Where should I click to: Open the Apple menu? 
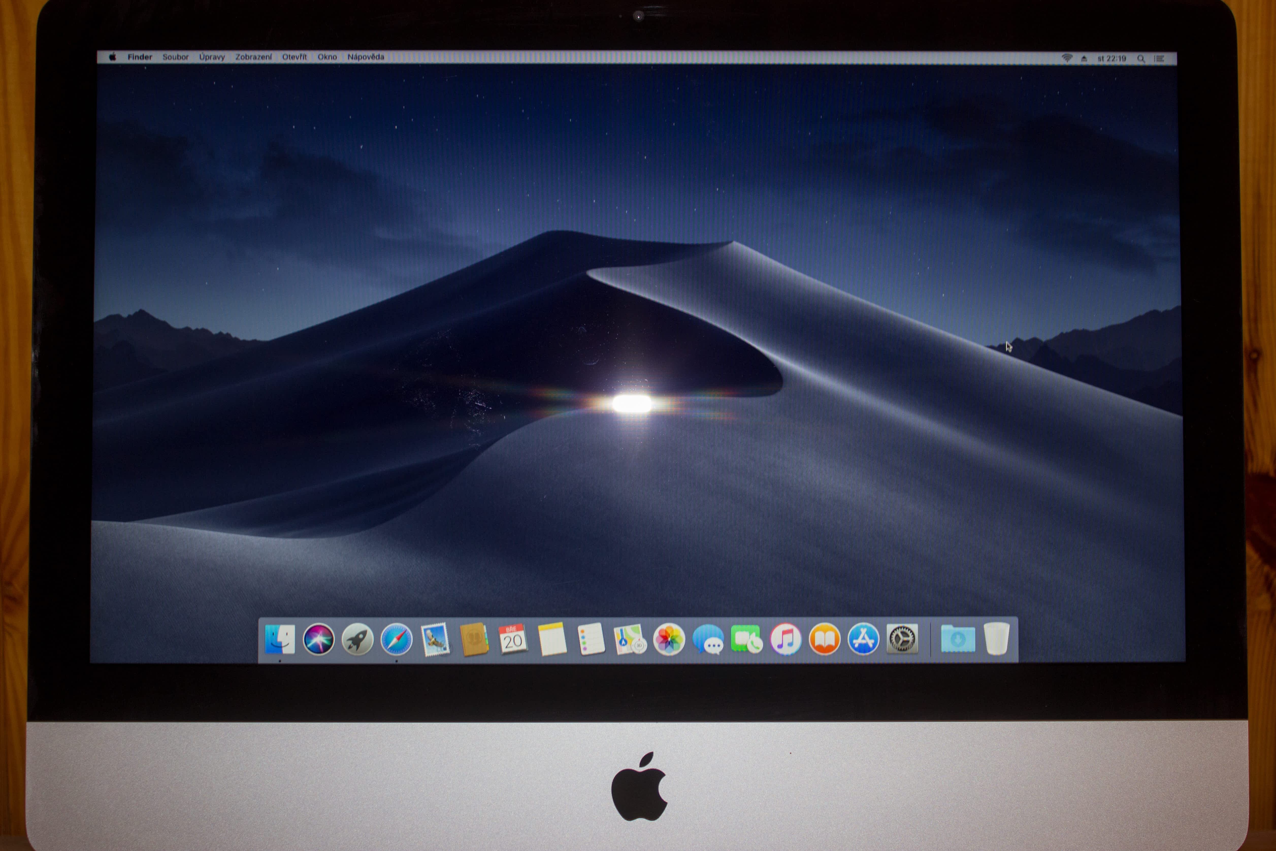(112, 57)
